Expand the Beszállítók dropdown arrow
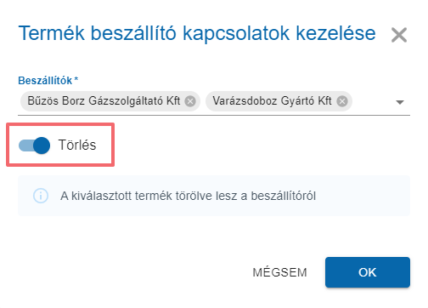The width and height of the screenshot is (428, 308). (400, 102)
